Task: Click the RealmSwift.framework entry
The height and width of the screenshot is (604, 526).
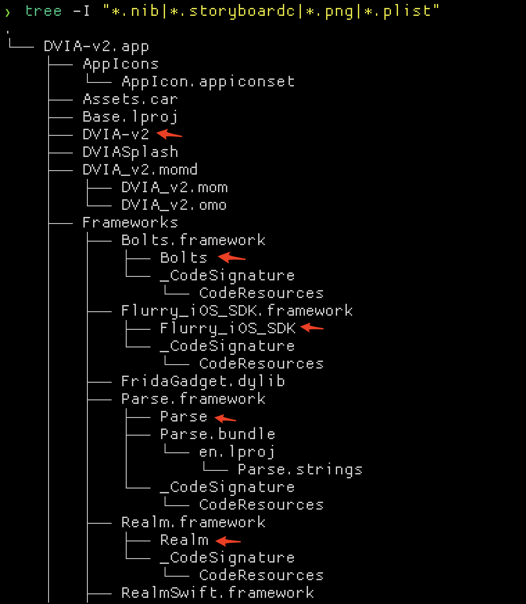Action: pos(218,593)
